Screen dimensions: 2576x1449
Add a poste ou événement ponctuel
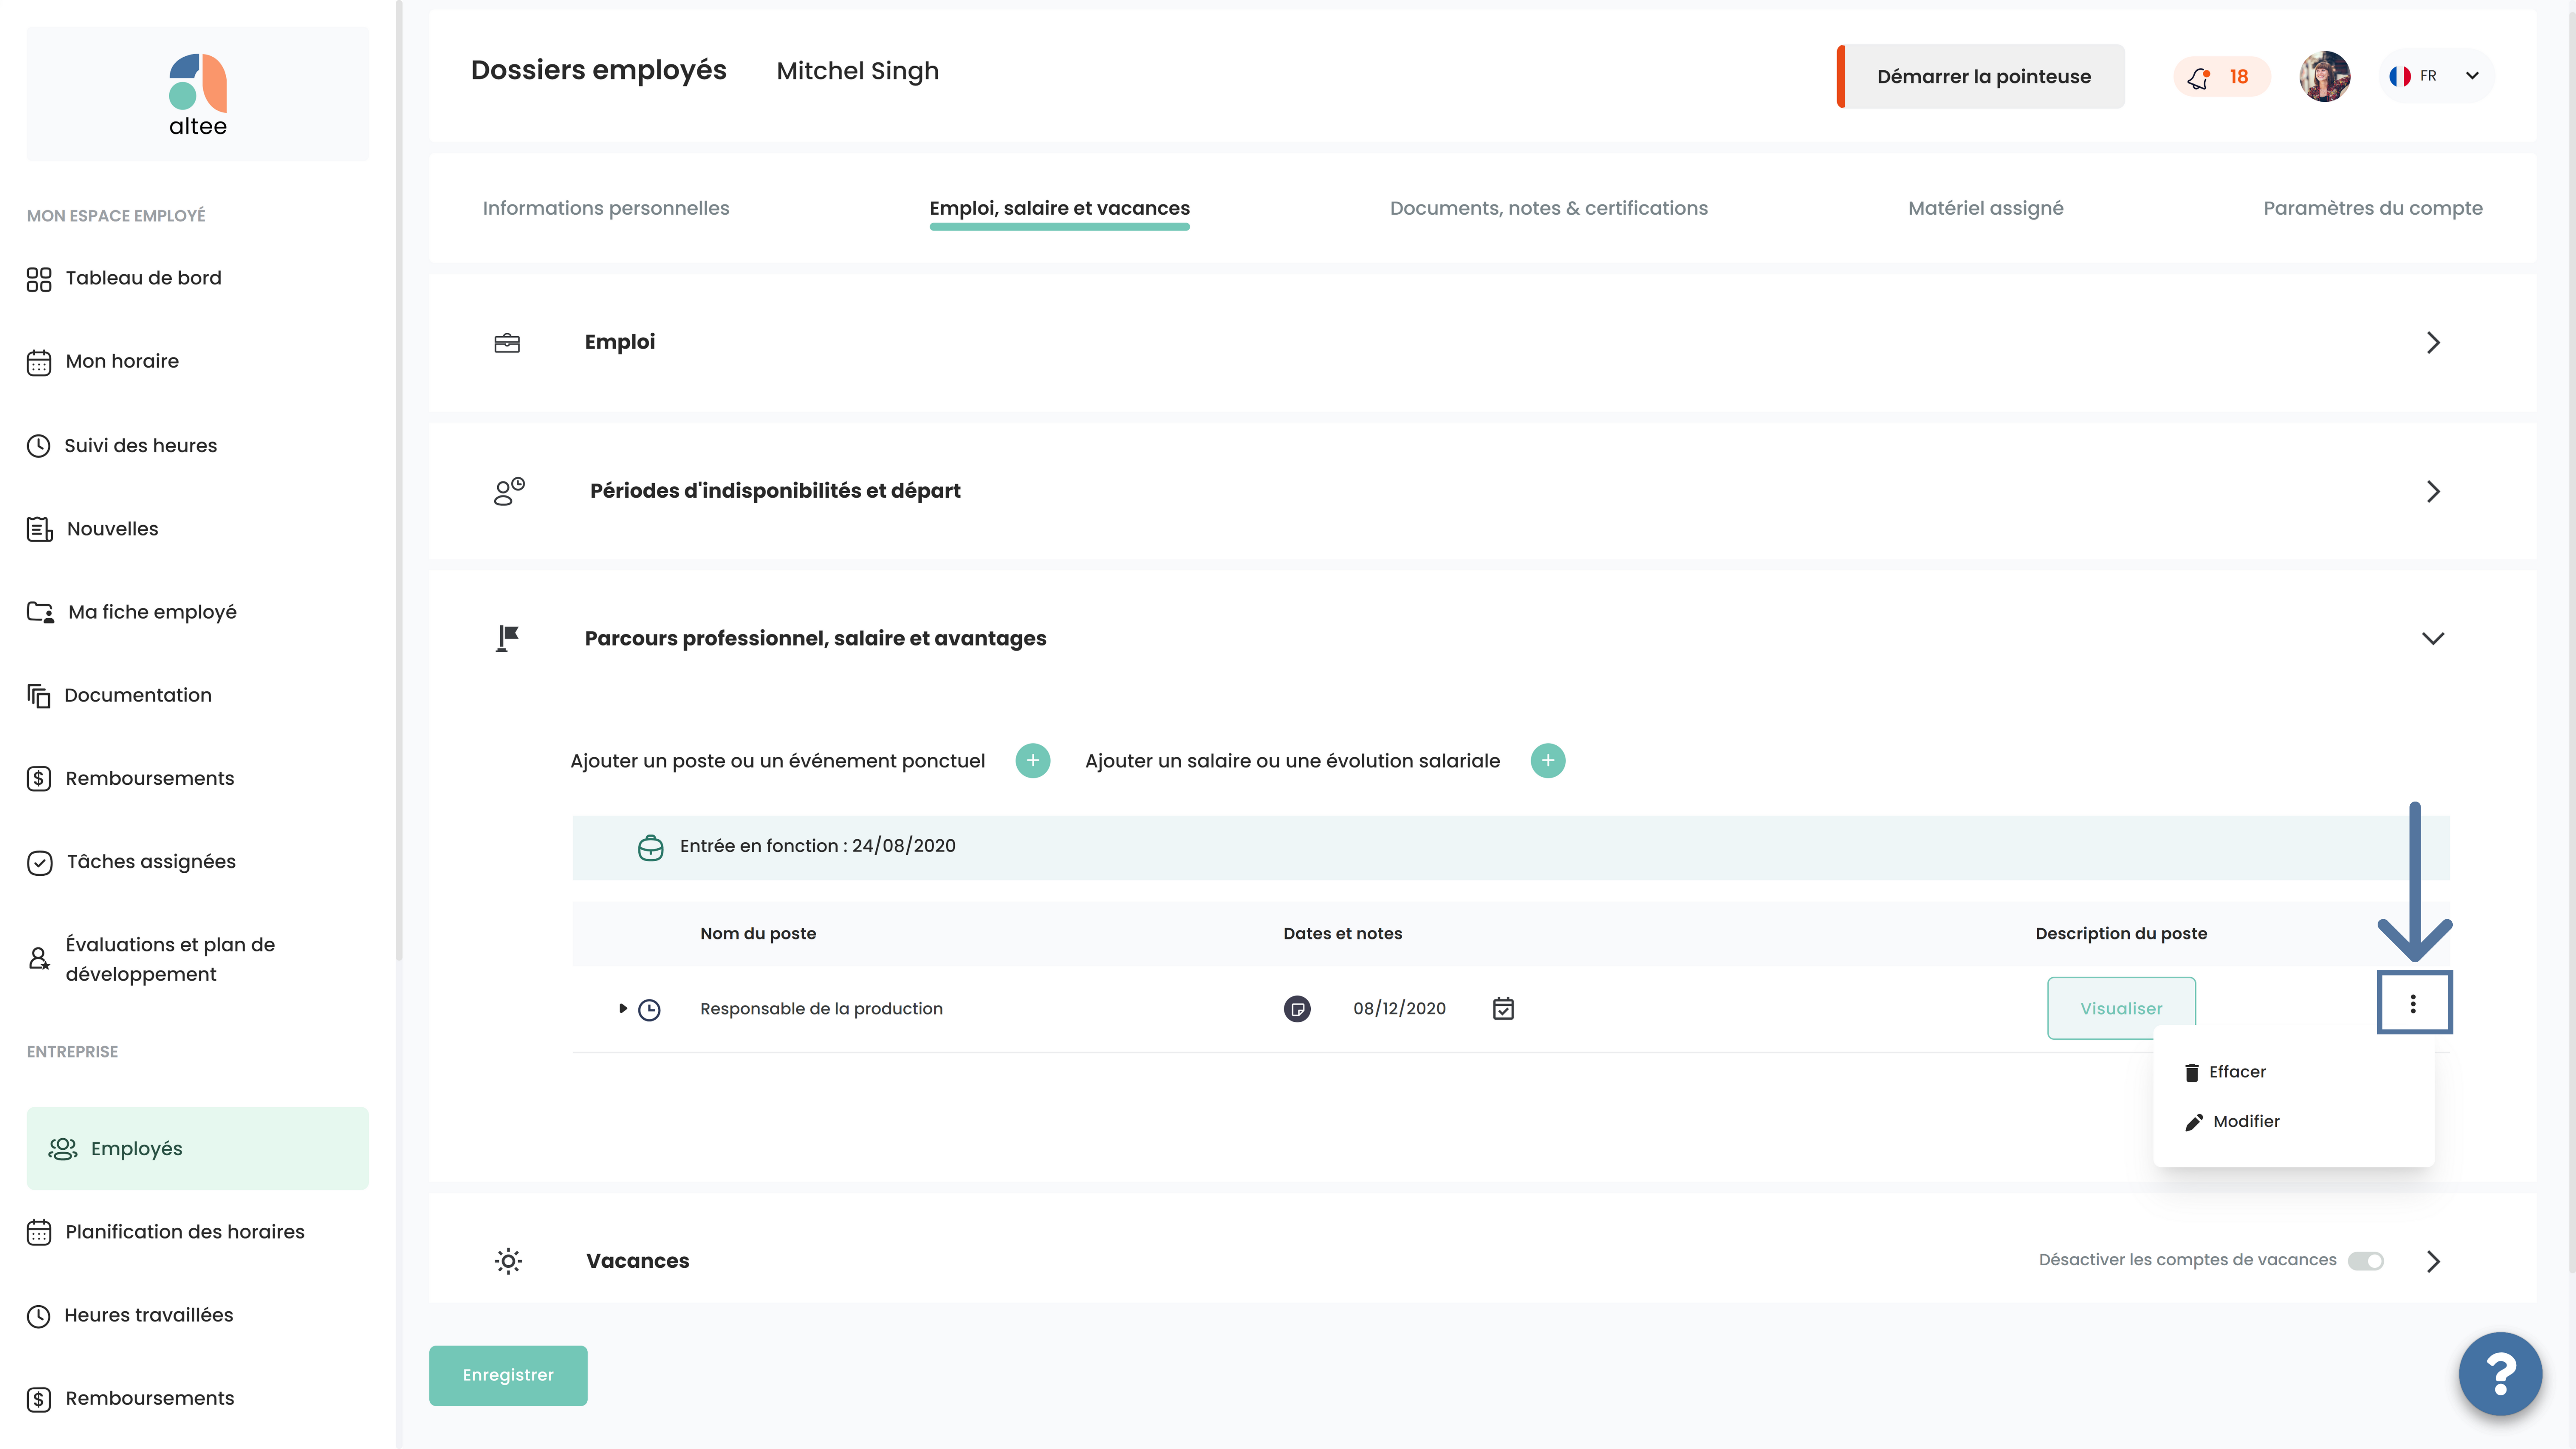tap(1032, 761)
